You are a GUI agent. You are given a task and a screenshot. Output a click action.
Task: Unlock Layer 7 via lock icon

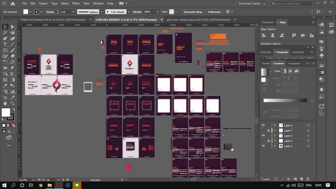[x=268, y=131]
